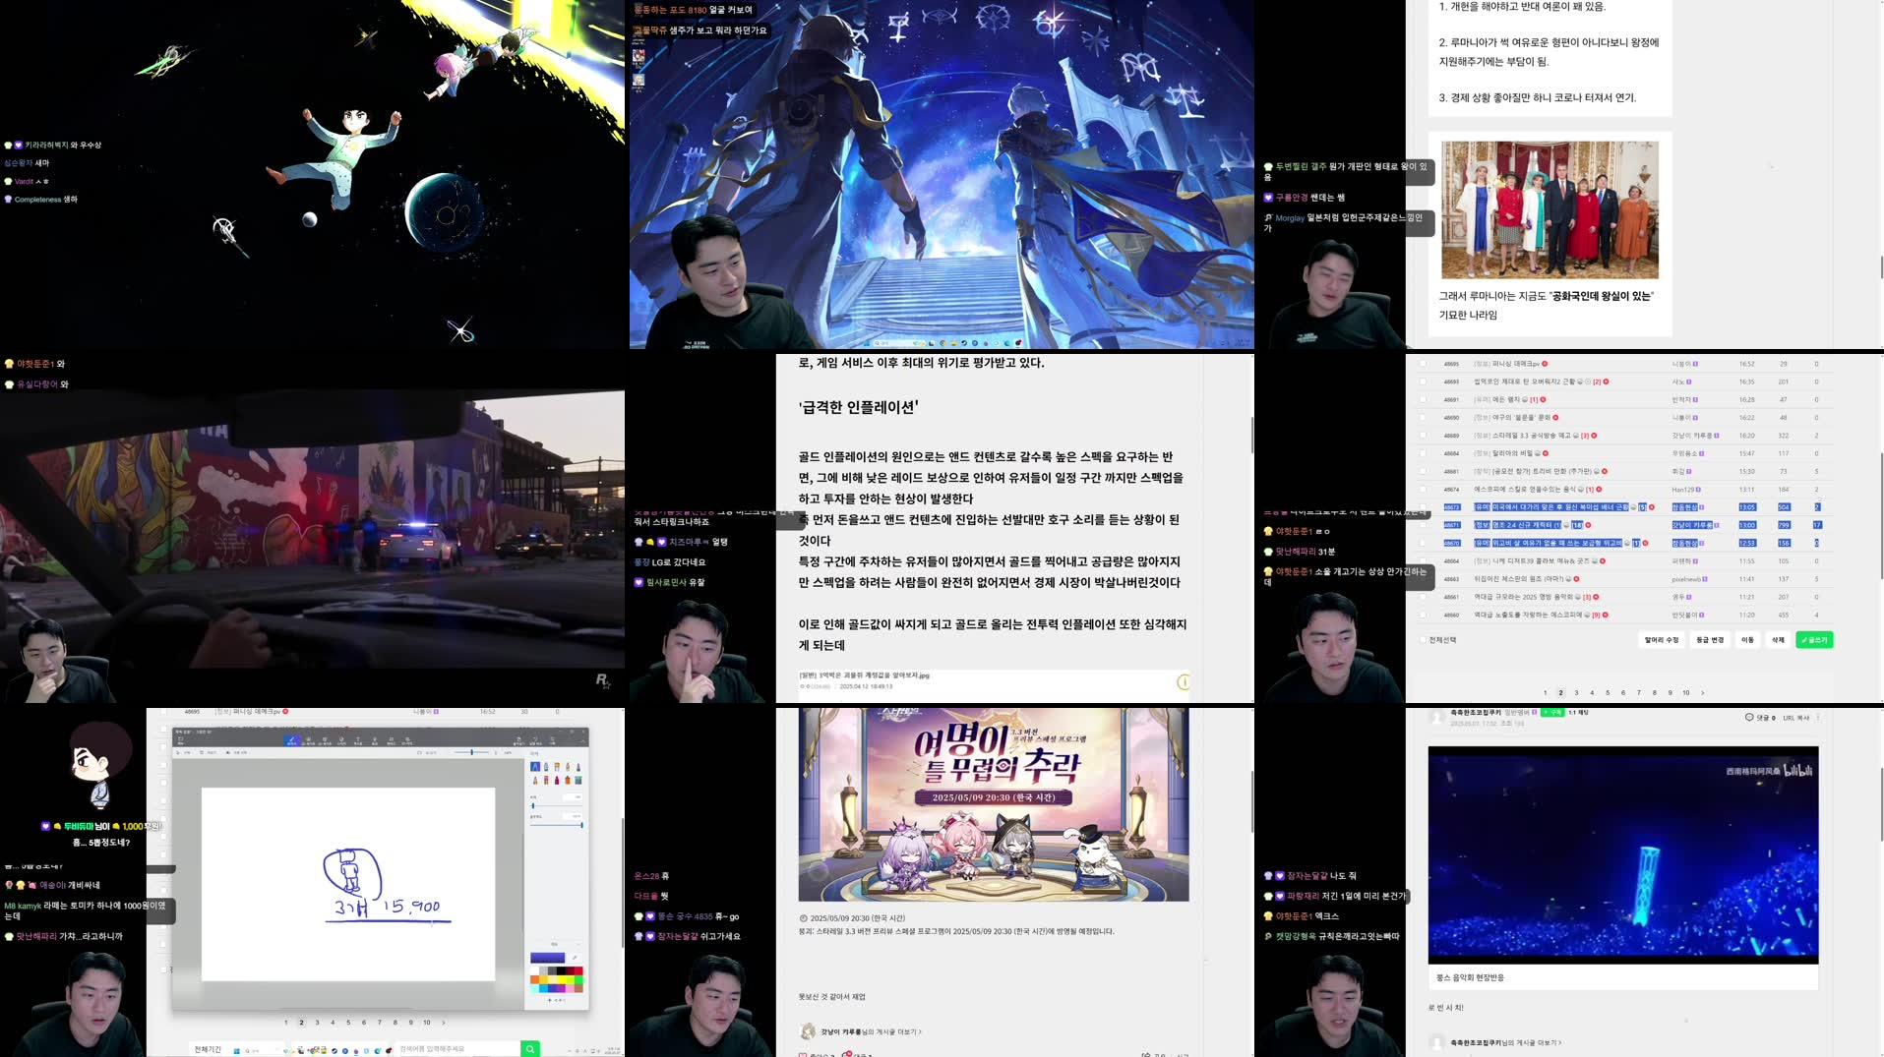Viewport: 1884px width, 1057px height.
Task: Select the Oil brush in Paint 3D
Action: click(557, 767)
